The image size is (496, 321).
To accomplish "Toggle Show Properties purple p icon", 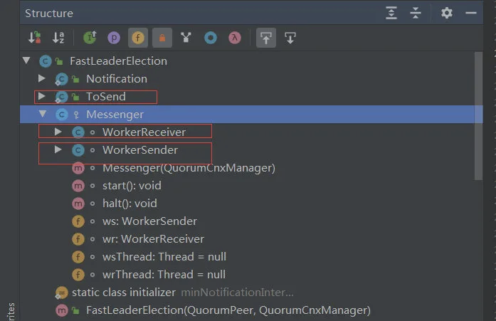I will pos(114,38).
